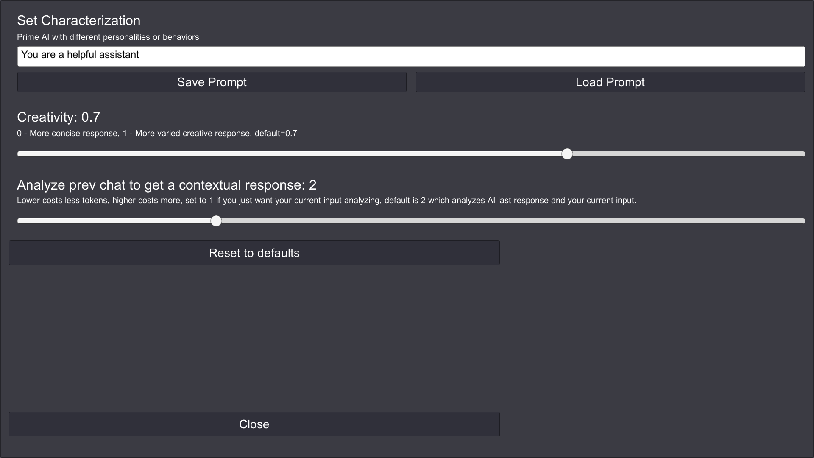This screenshot has width=814, height=458.
Task: Click the "Lower costs less tokens" hint text
Action: (x=62, y=200)
